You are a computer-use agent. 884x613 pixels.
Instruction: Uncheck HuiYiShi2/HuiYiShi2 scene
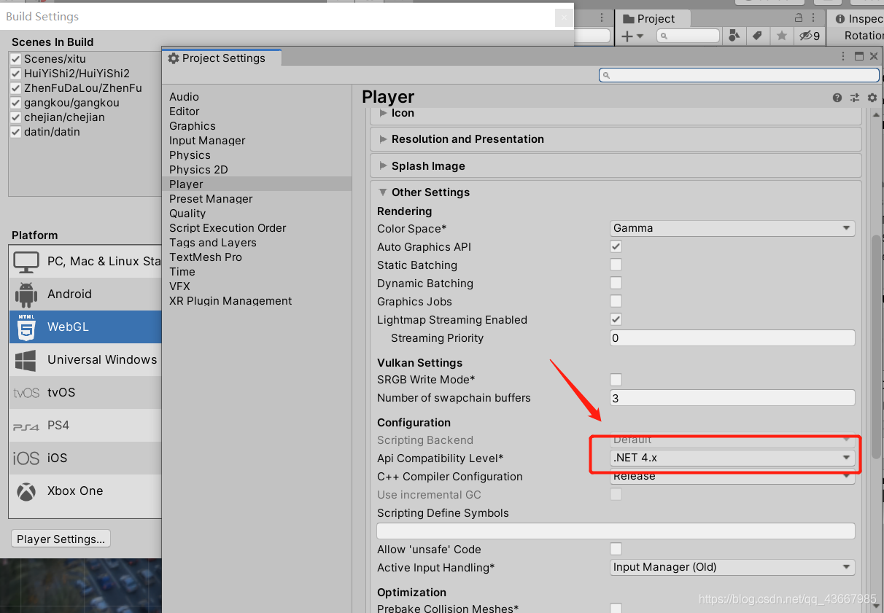tap(16, 74)
